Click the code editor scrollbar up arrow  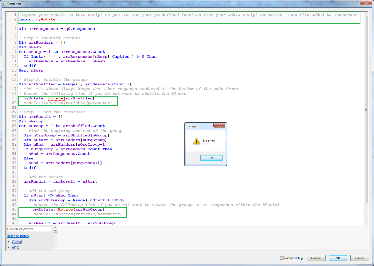point(366,14)
